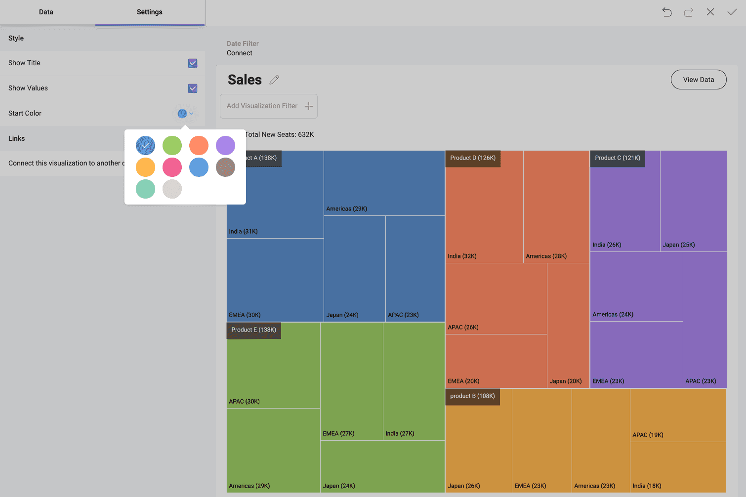
Task: Choose the green color swatch
Action: click(172, 146)
